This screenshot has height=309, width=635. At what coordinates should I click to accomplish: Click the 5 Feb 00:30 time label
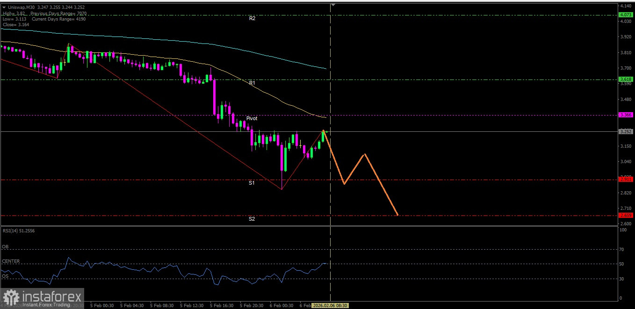[102, 305]
